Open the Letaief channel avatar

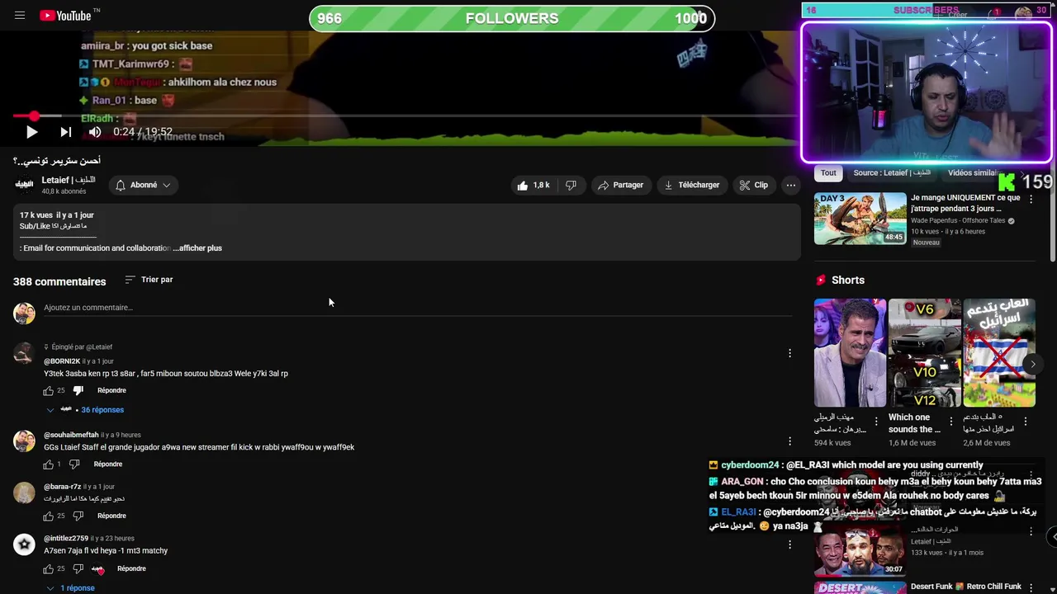(24, 185)
